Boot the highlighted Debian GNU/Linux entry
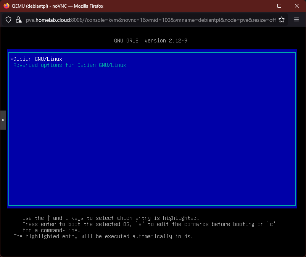Image resolution: width=306 pixels, height=257 pixels. tap(37, 59)
